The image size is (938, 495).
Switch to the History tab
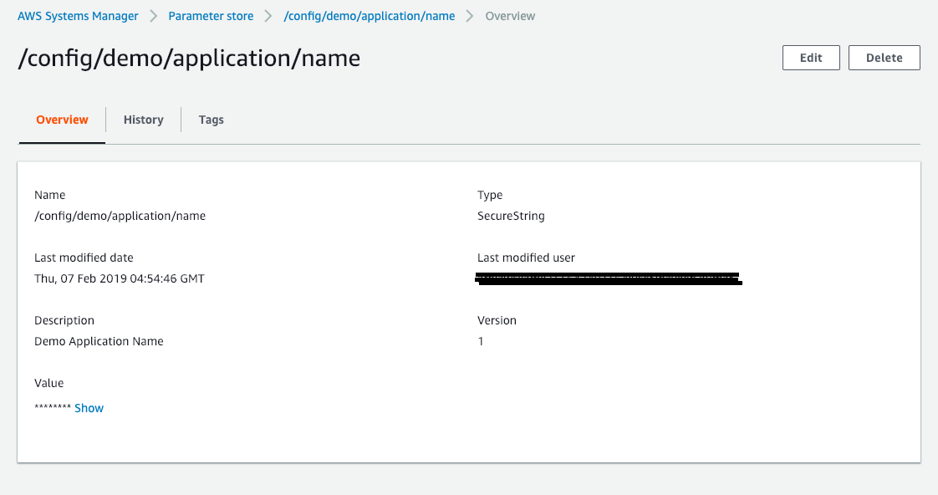[142, 119]
